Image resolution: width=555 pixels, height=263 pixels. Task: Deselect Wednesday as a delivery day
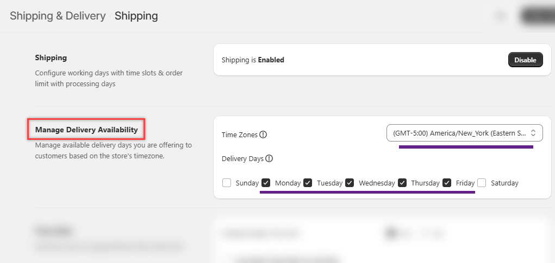click(350, 183)
